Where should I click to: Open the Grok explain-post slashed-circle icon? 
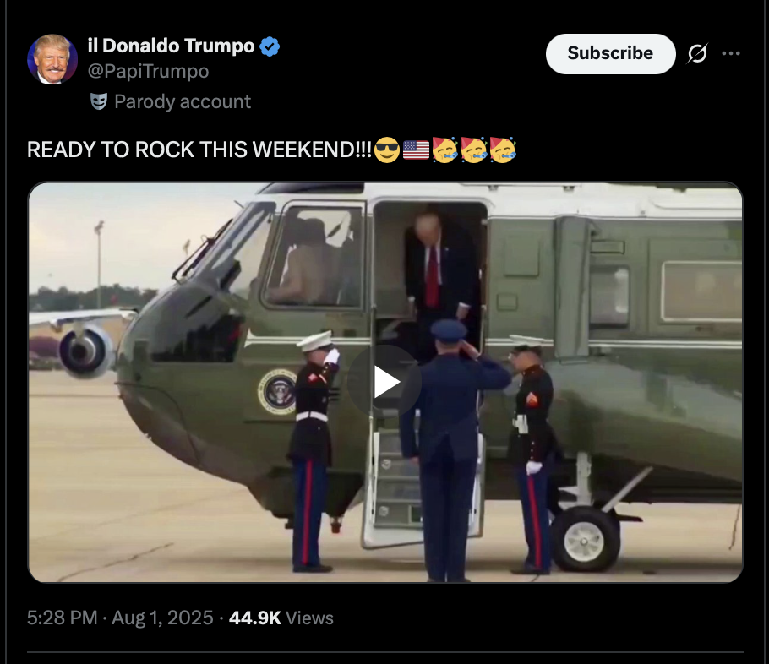pos(697,53)
